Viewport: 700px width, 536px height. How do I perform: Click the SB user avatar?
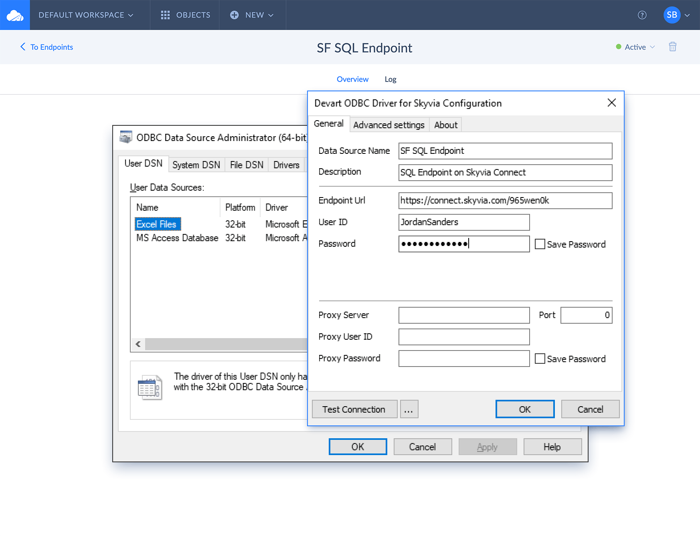coord(672,15)
